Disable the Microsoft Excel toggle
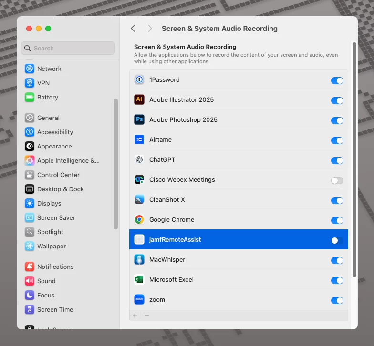Image resolution: width=374 pixels, height=346 pixels. point(337,281)
